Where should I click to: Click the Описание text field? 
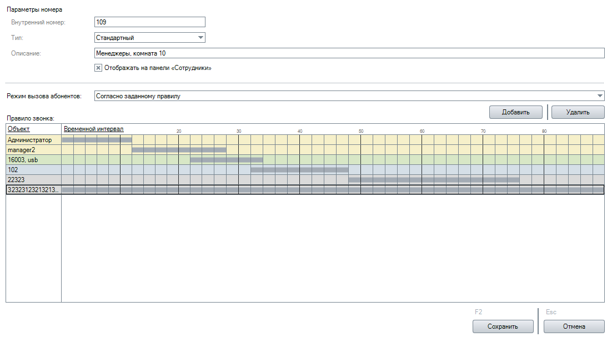pyautogui.click(x=349, y=53)
